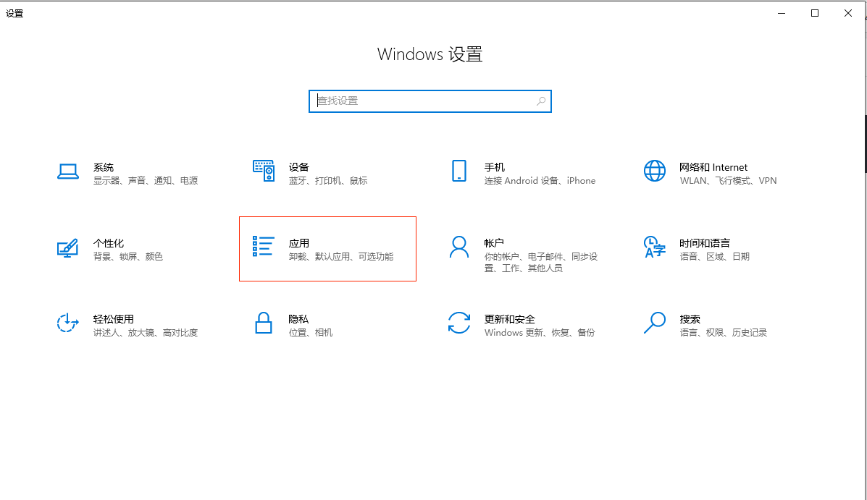867x500 pixels.
Task: Open the 隐私 lock icon
Action: (264, 323)
